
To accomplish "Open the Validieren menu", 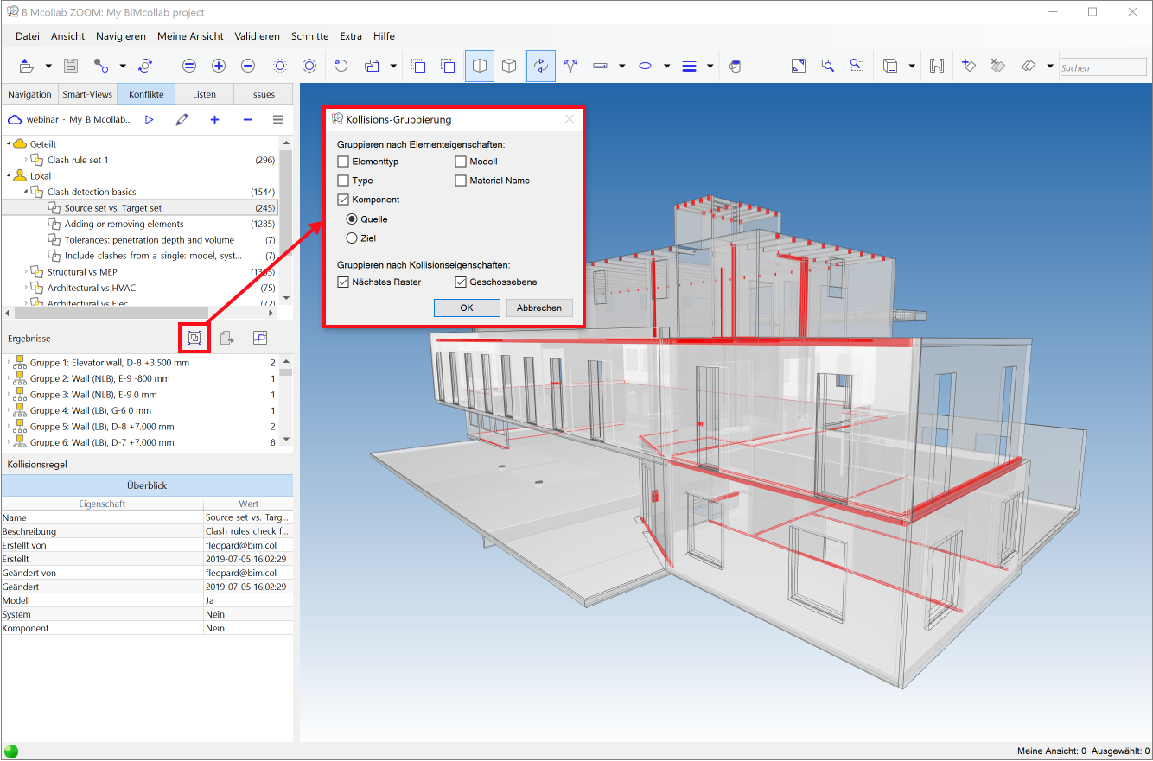I will [x=257, y=36].
